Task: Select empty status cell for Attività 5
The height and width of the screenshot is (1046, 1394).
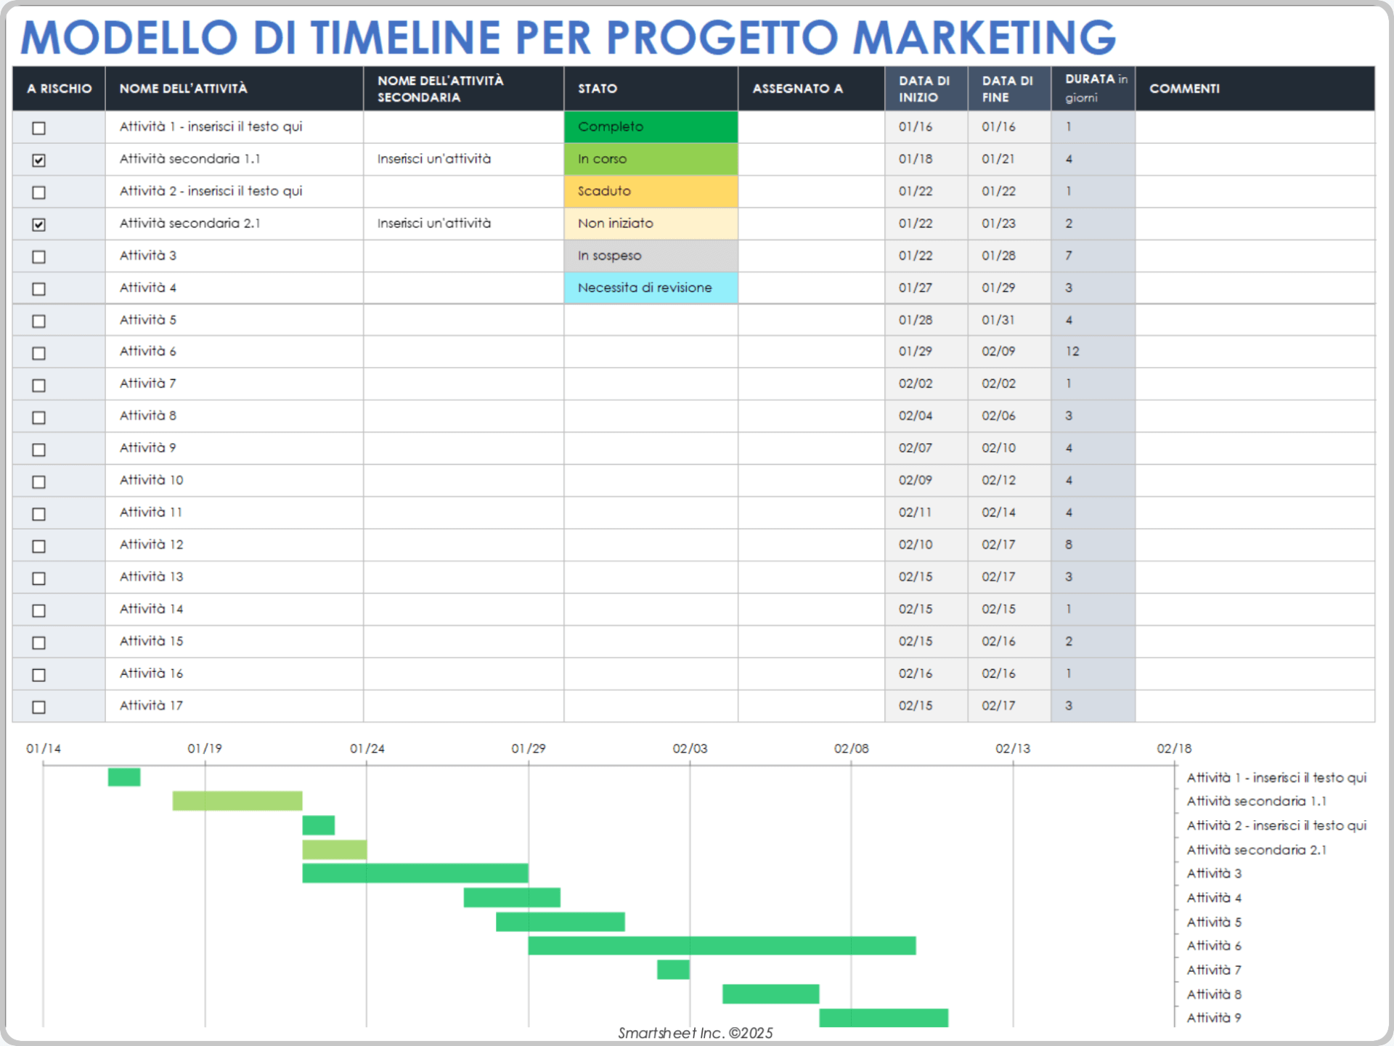Action: [651, 320]
